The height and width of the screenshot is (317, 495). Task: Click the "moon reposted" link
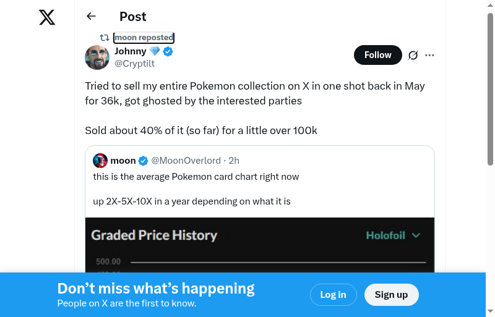[x=144, y=38]
